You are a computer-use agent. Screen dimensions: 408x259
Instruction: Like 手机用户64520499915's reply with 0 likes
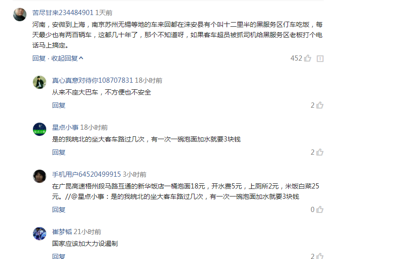320,210
